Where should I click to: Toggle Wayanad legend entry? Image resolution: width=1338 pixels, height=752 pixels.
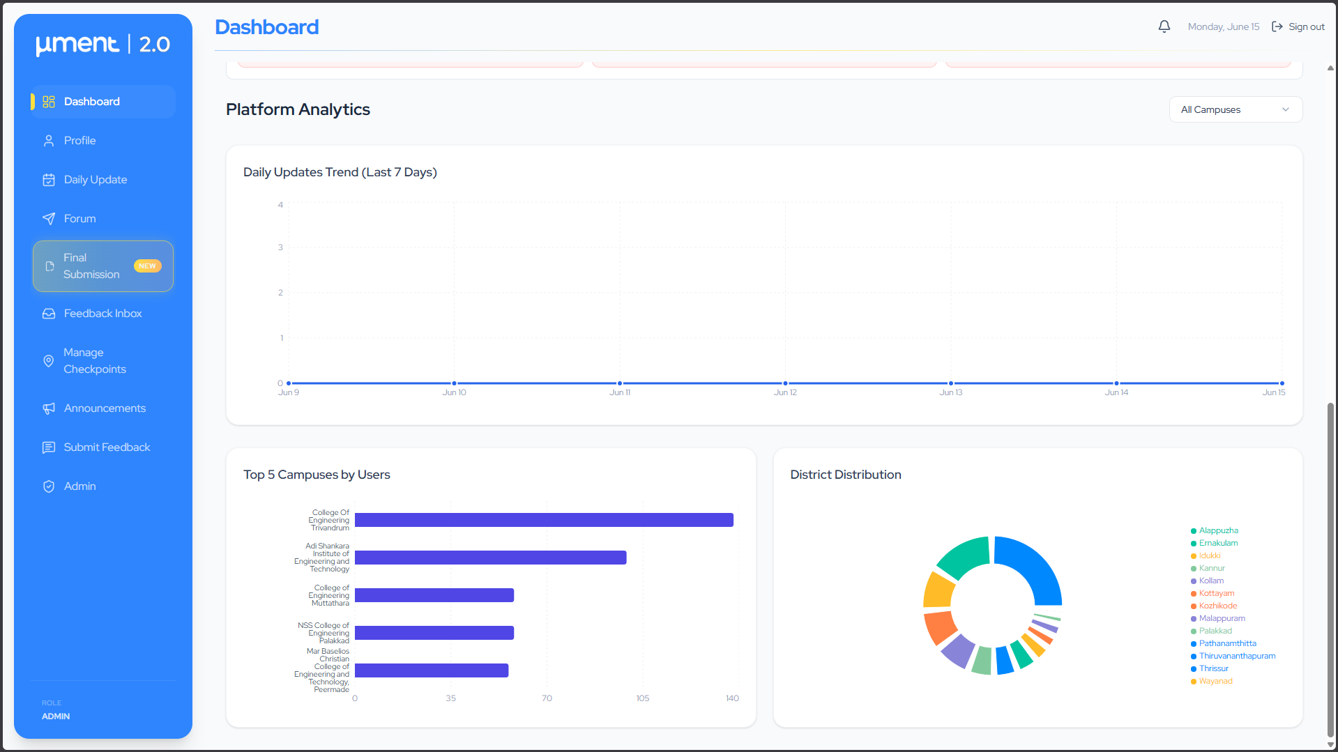pos(1212,681)
